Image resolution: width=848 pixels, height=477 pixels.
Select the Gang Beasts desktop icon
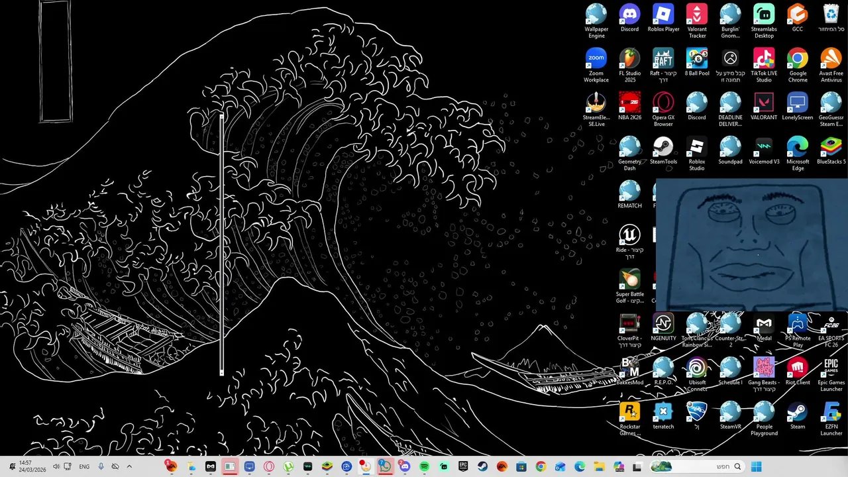[x=764, y=374]
